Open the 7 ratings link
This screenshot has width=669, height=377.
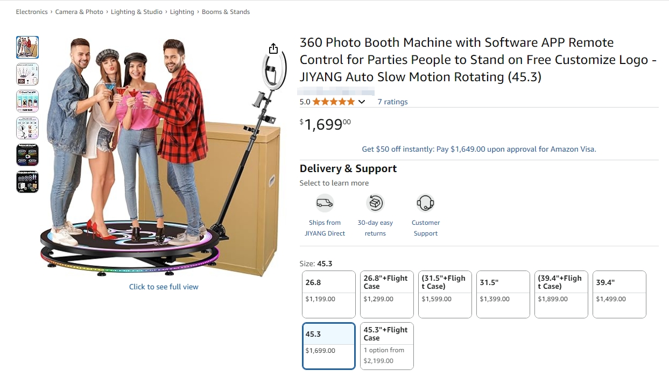pyautogui.click(x=392, y=102)
